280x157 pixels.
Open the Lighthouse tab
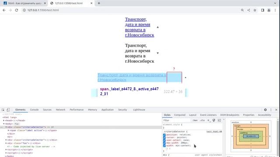pos(139,110)
